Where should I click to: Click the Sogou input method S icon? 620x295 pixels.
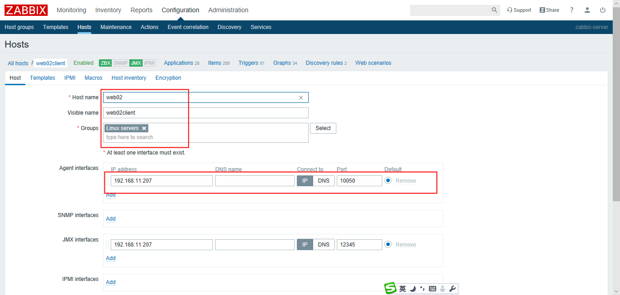click(x=390, y=288)
